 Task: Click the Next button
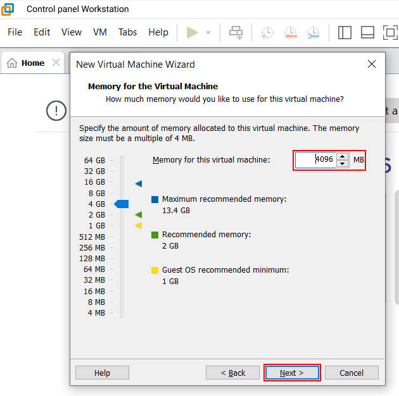click(292, 373)
